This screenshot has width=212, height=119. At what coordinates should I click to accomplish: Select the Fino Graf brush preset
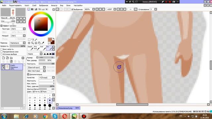36,48
